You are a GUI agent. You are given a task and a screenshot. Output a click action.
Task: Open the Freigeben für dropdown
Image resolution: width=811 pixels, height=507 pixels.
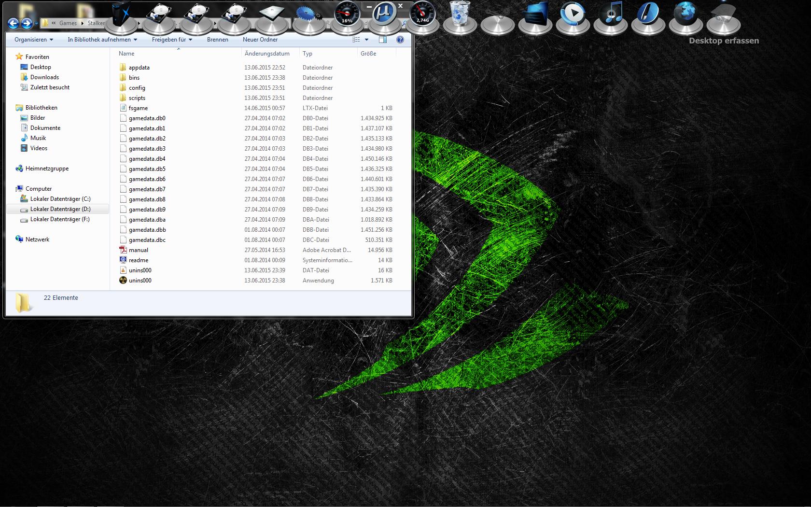pyautogui.click(x=172, y=40)
